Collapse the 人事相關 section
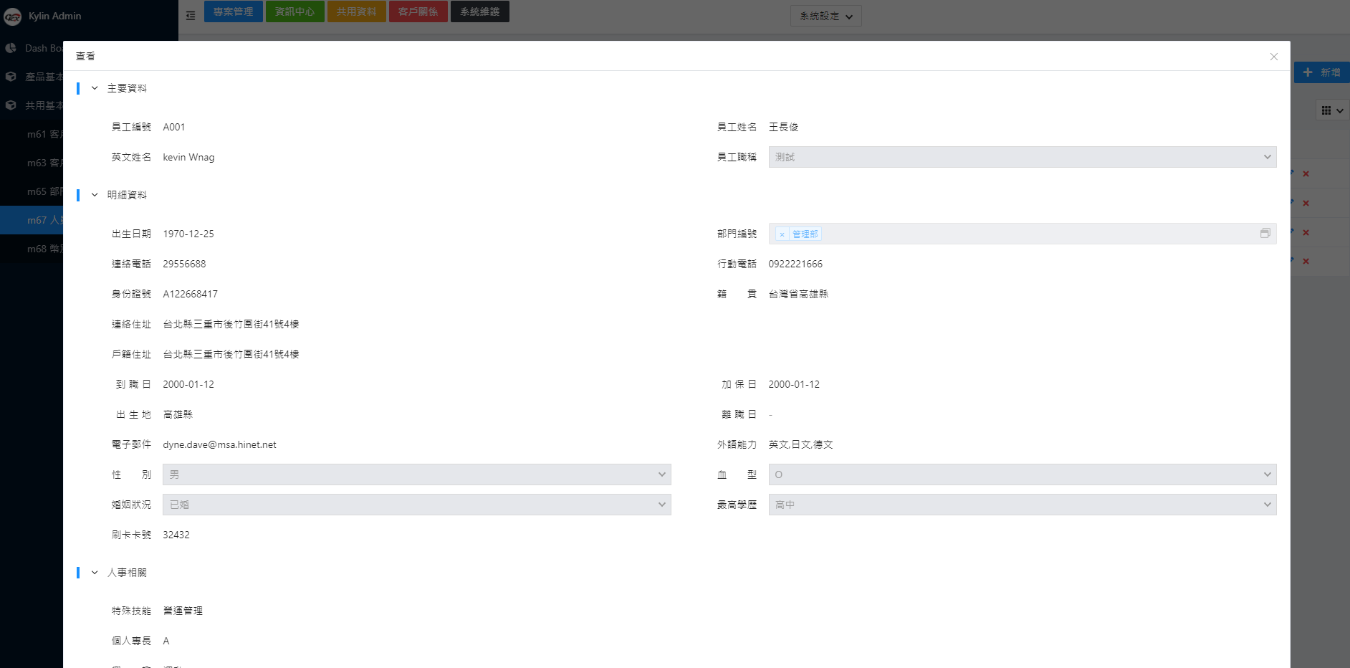This screenshot has height=668, width=1350. (95, 573)
